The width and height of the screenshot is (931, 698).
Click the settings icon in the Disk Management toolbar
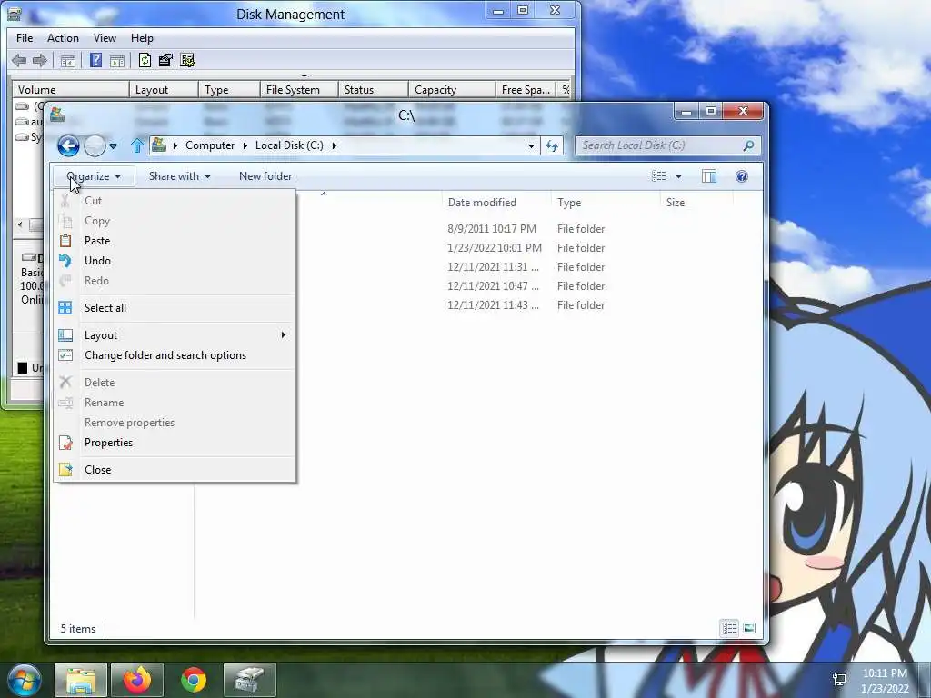[x=187, y=60]
